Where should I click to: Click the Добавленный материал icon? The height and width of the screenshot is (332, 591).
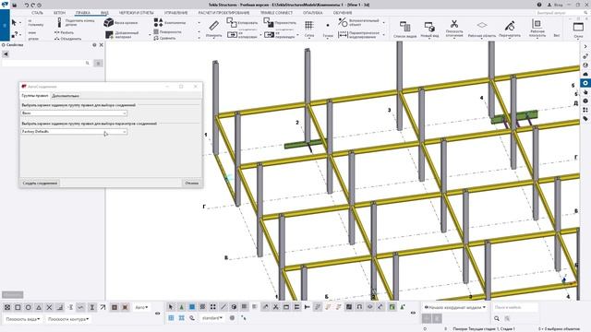pyautogui.click(x=109, y=35)
